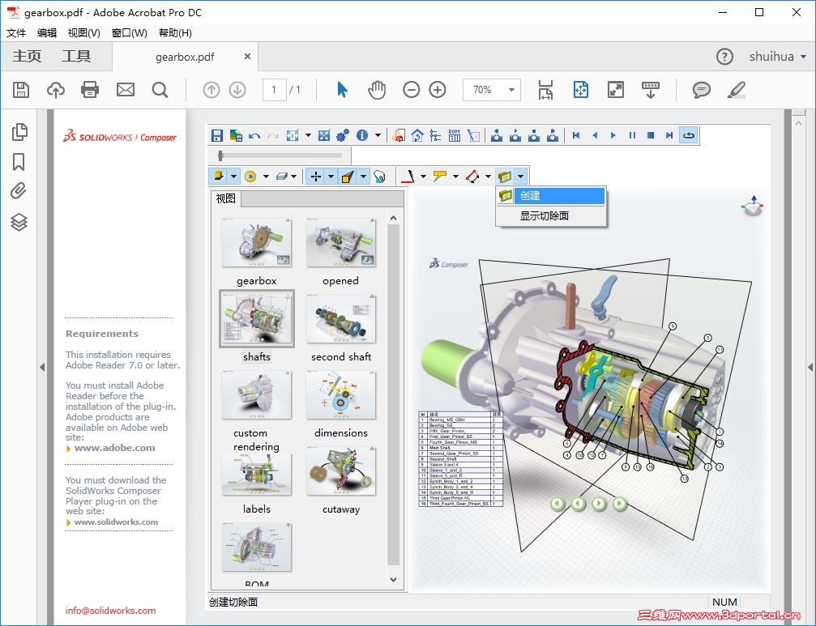This screenshot has width=816, height=626.
Task: Toggle Acrobat arrow selection tool
Action: [x=342, y=90]
